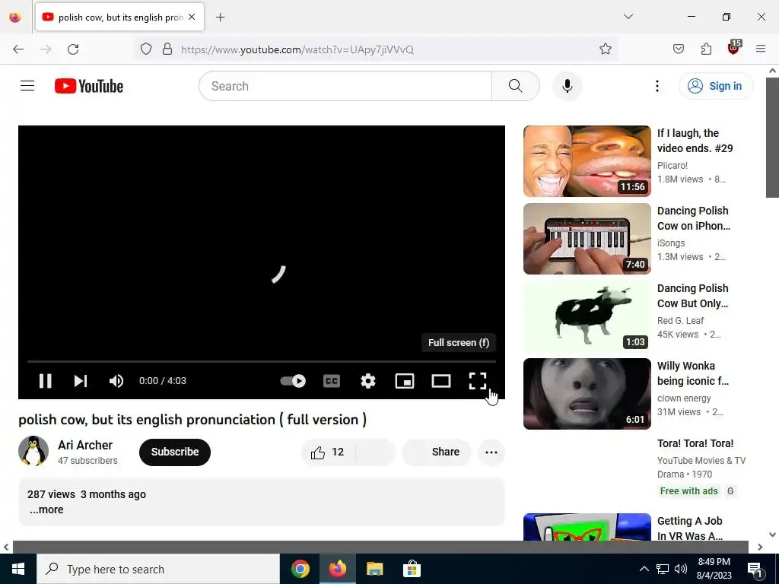Image resolution: width=779 pixels, height=584 pixels.
Task: Open File Explorer from taskbar
Action: 374,569
